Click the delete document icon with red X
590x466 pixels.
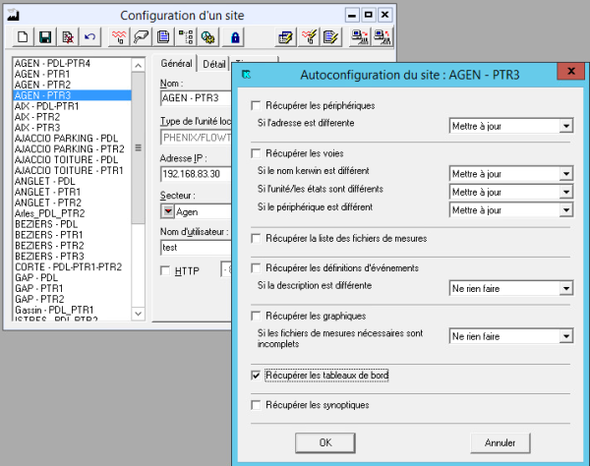(x=67, y=37)
